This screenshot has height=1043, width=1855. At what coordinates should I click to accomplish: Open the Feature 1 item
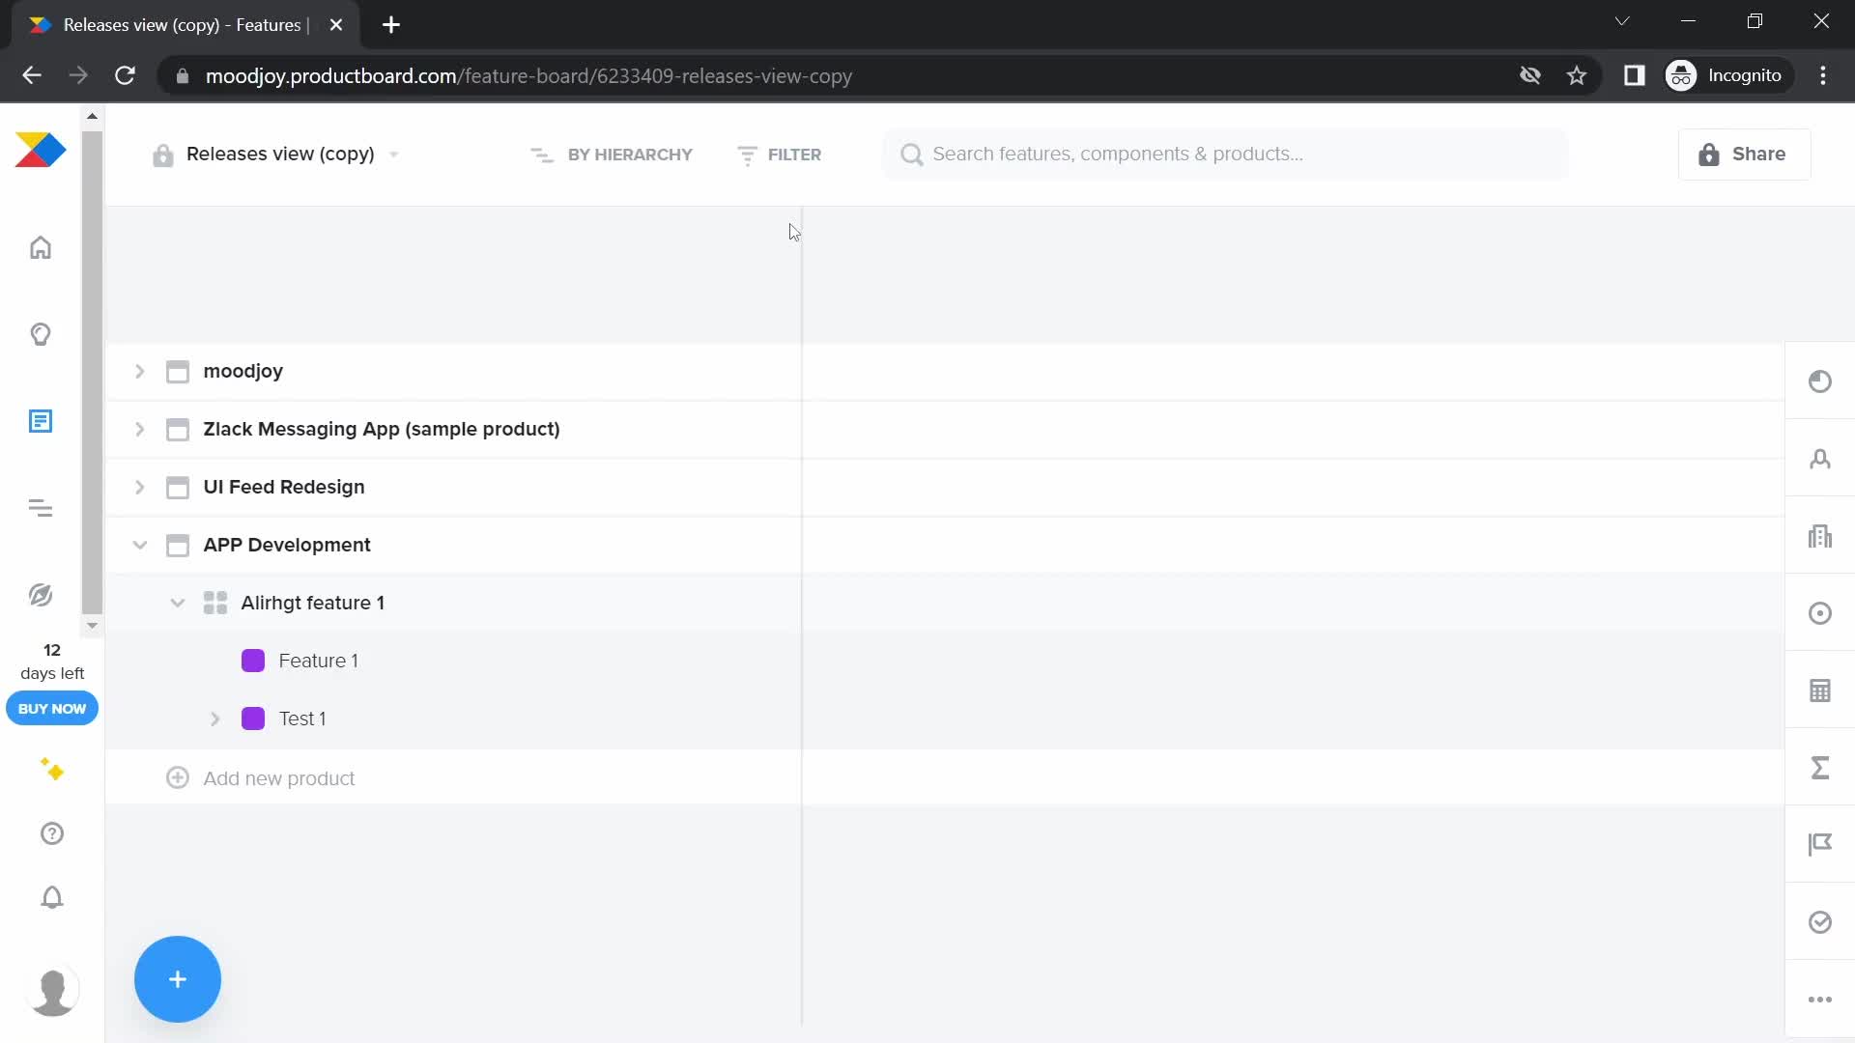[x=318, y=661]
